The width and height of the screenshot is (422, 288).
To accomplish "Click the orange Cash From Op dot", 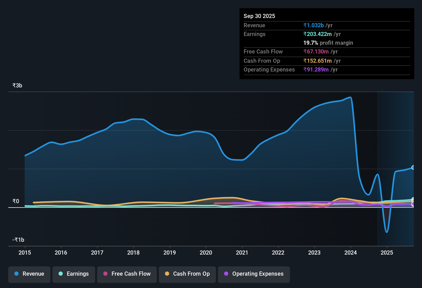I will point(167,274).
